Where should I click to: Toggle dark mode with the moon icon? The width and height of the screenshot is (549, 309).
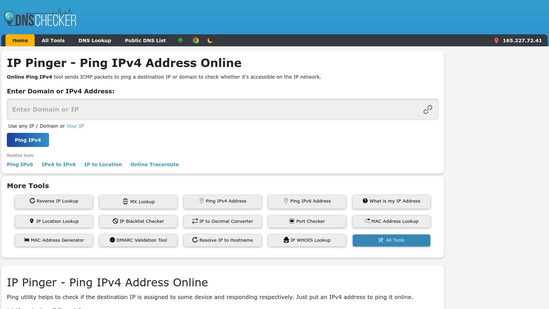[210, 40]
